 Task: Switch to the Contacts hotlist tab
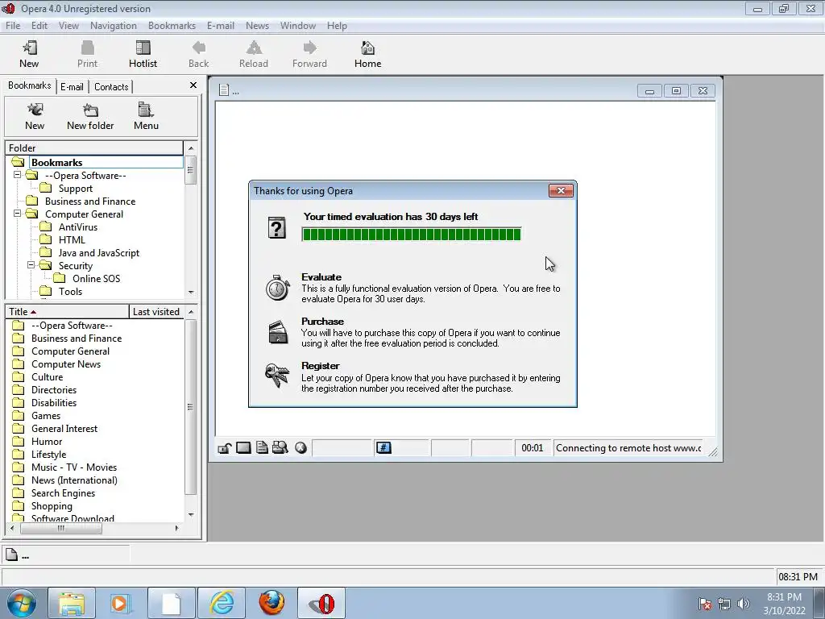(111, 87)
